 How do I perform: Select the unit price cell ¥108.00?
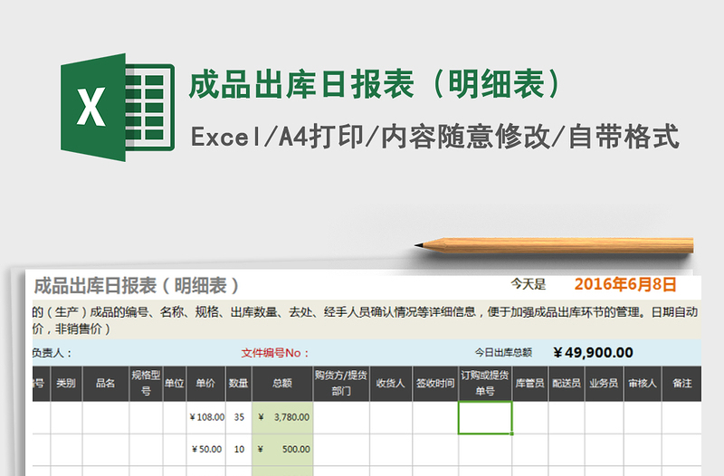[206, 417]
